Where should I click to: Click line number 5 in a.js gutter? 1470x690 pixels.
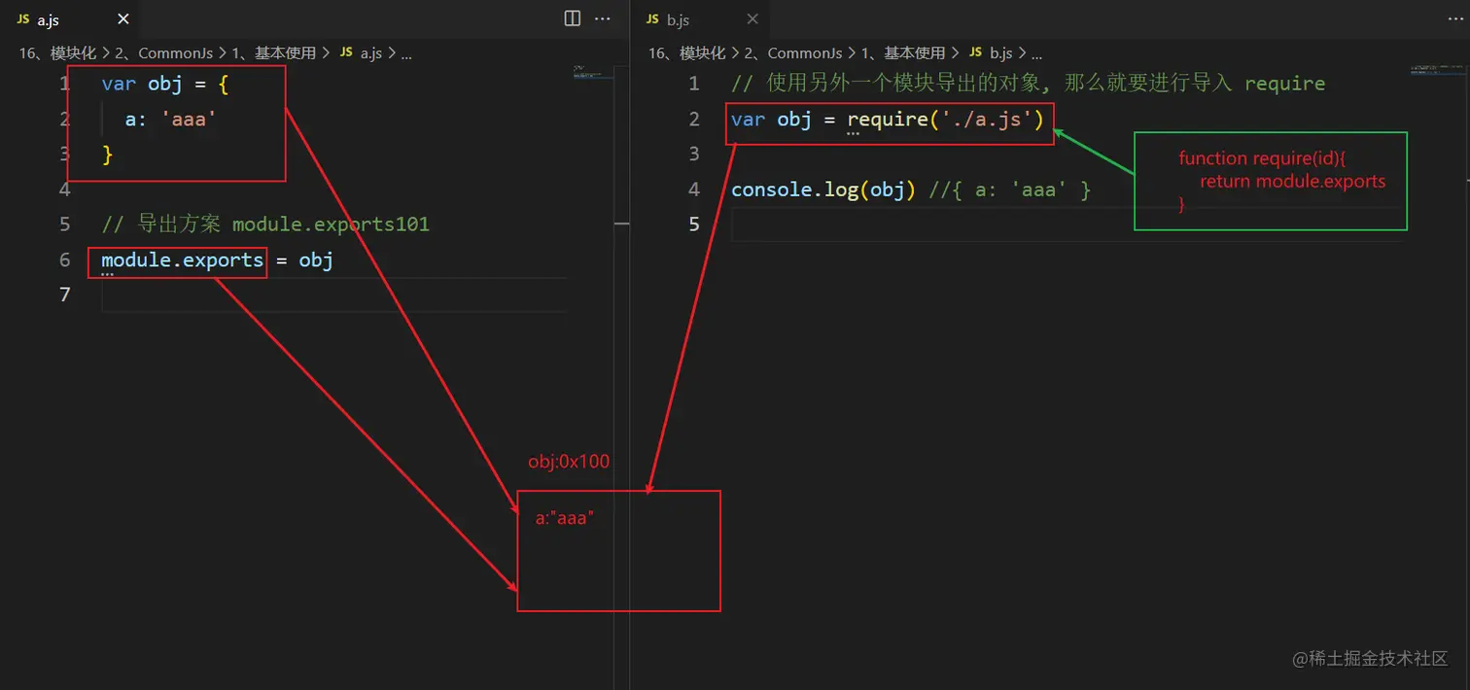point(65,224)
